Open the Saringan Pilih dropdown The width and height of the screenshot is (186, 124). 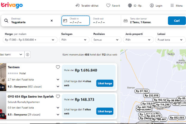74,40
